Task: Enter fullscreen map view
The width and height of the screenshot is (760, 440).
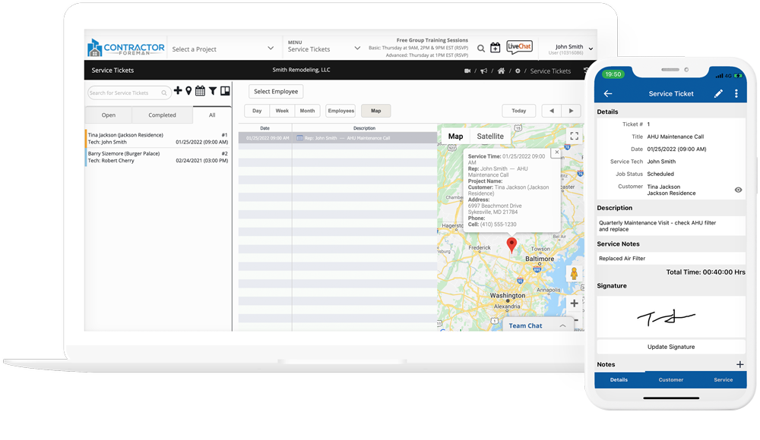Action: point(574,137)
